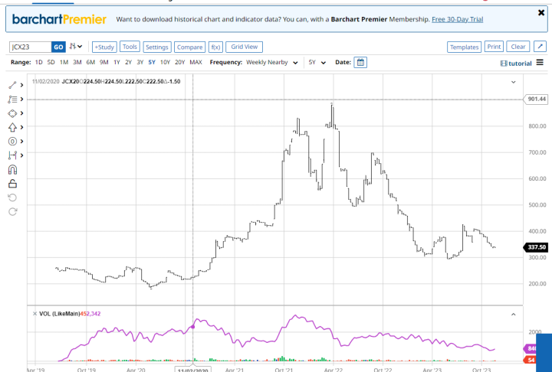Click the JCX23 symbol input field
552x372 pixels.
point(29,47)
